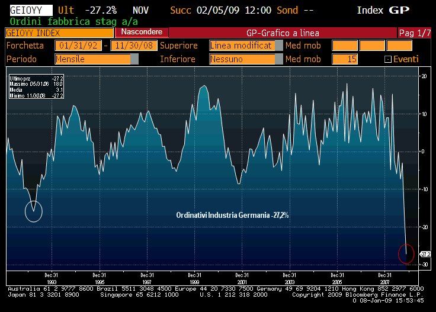Open the Periodo Mensile dropdown
Viewport: 436px width, 312px height.
97,59
